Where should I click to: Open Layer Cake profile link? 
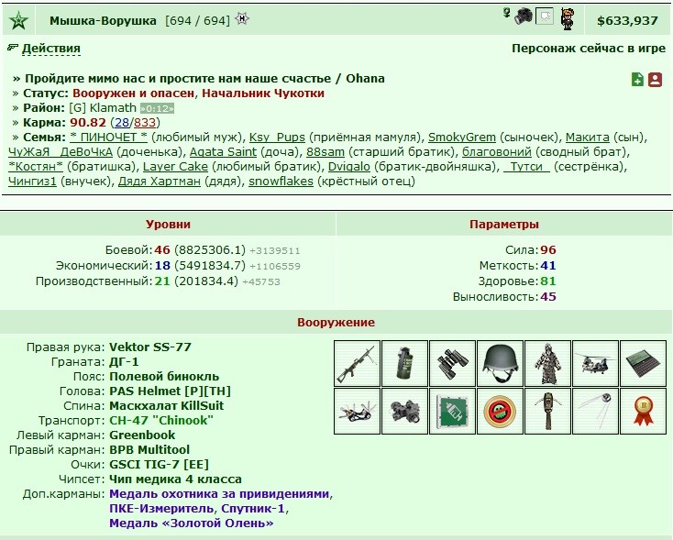pyautogui.click(x=175, y=167)
